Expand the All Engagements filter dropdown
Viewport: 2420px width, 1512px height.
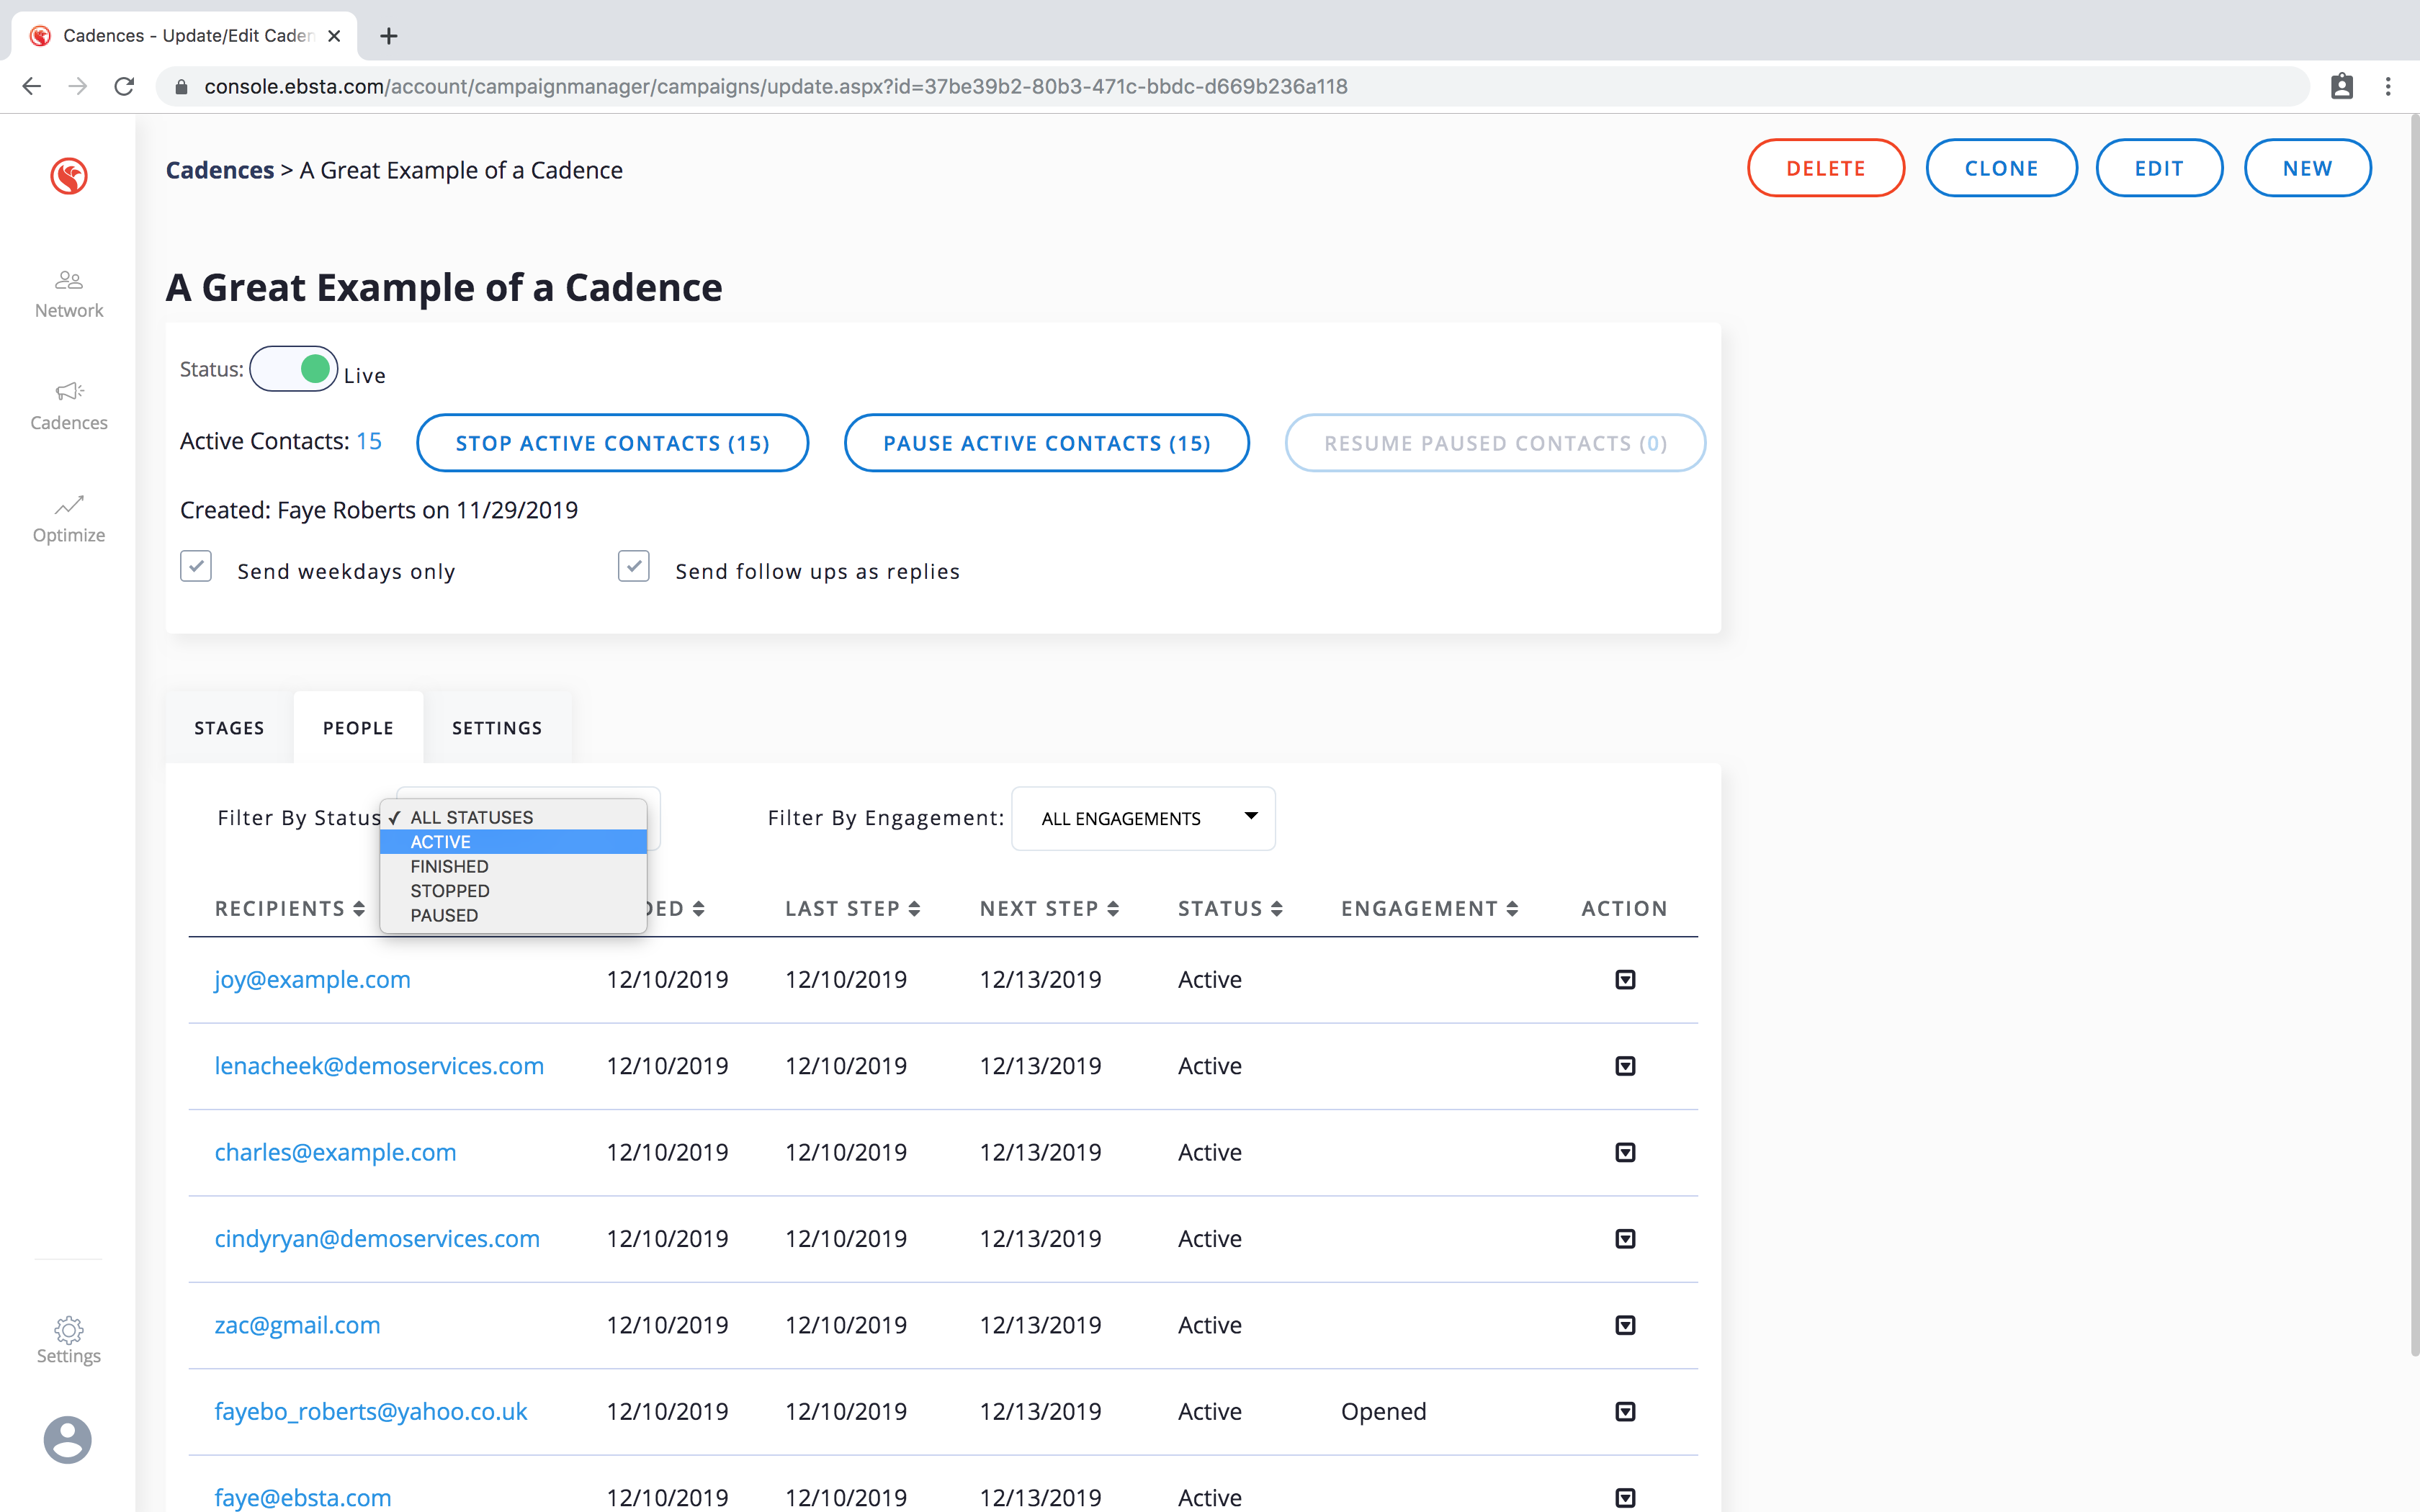tap(1143, 818)
